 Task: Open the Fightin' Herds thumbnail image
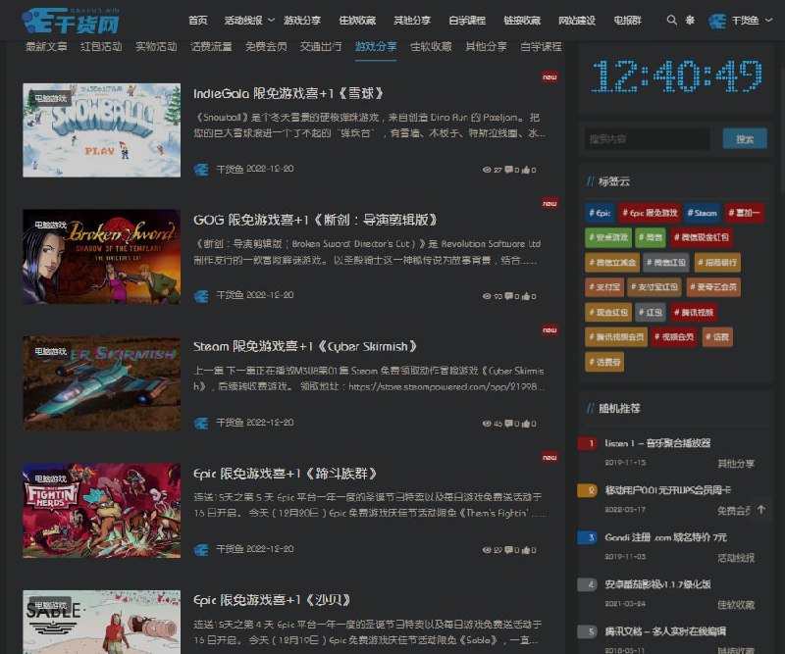click(102, 511)
